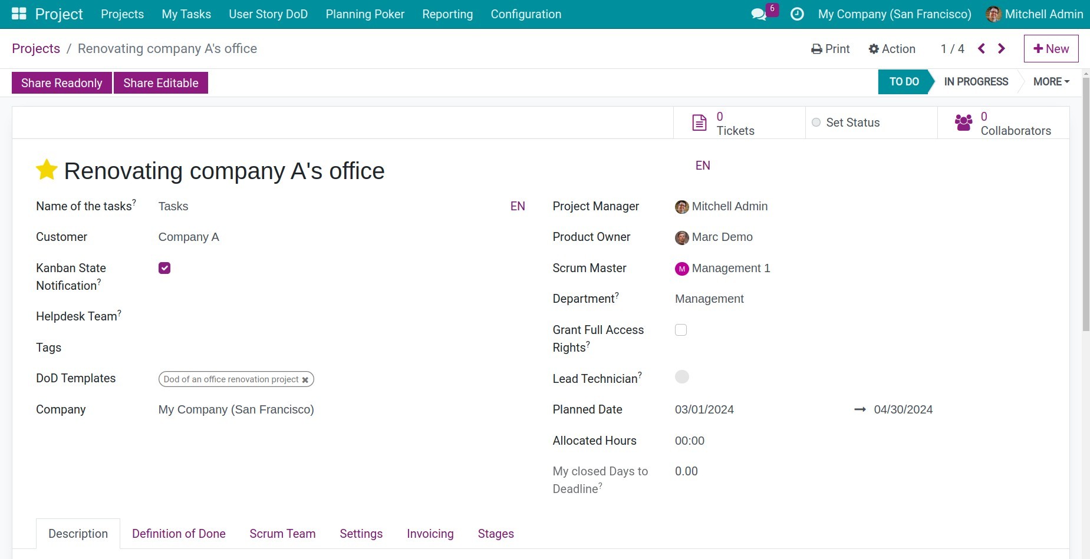Expand the MORE stages dropdown

tap(1051, 82)
